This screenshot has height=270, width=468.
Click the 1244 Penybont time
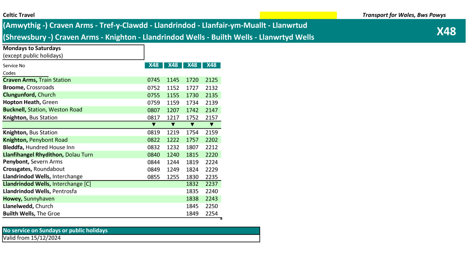pyautogui.click(x=173, y=162)
